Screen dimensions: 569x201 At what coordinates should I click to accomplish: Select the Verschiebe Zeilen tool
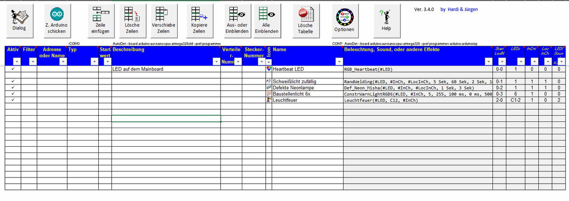pyautogui.click(x=164, y=20)
